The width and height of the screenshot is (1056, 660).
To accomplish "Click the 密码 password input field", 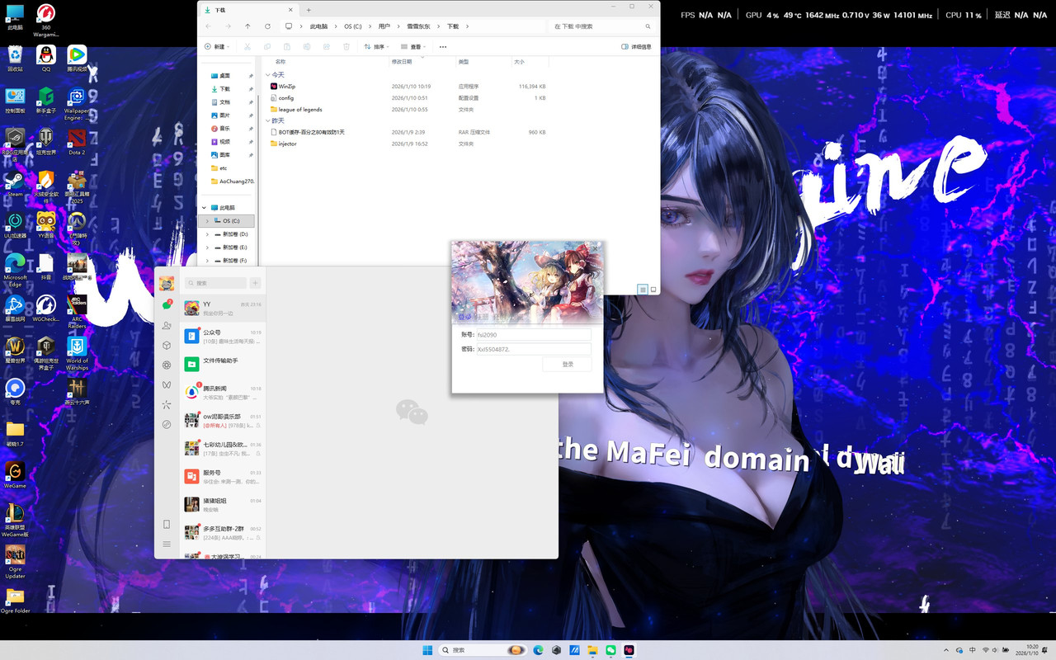I will point(533,349).
